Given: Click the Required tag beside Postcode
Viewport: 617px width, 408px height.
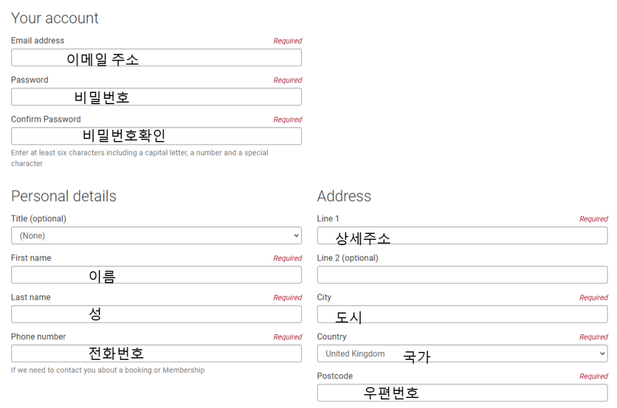Looking at the screenshot, I should (593, 376).
